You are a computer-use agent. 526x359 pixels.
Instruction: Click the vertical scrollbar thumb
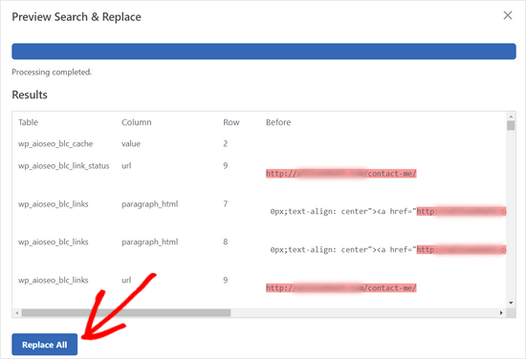(511, 126)
